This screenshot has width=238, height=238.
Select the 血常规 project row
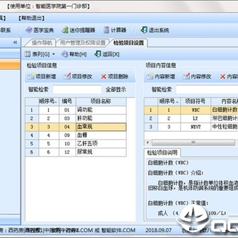(x=76, y=127)
